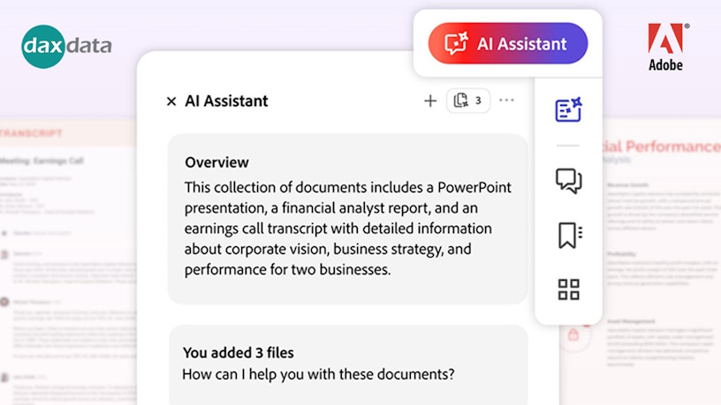Select the generative summary sidebar icon

tap(568, 109)
